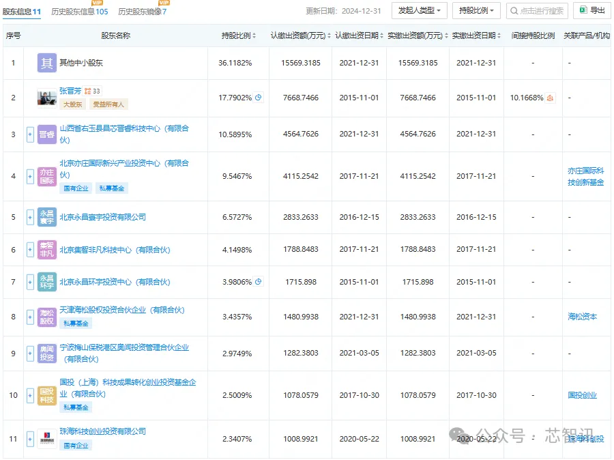Click the relation count icon 33 beside 张晋芳
This screenshot has width=614, height=460.
coord(92,91)
